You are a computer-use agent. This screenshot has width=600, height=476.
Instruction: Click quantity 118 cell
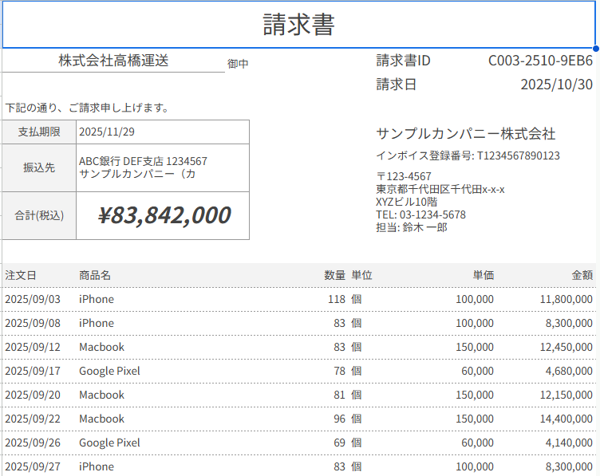[x=337, y=299]
